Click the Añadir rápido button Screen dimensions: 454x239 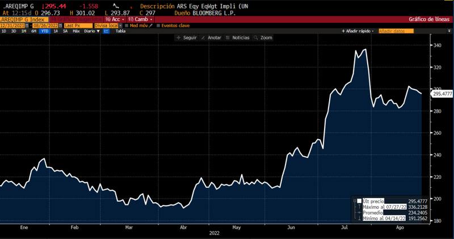[359, 31]
